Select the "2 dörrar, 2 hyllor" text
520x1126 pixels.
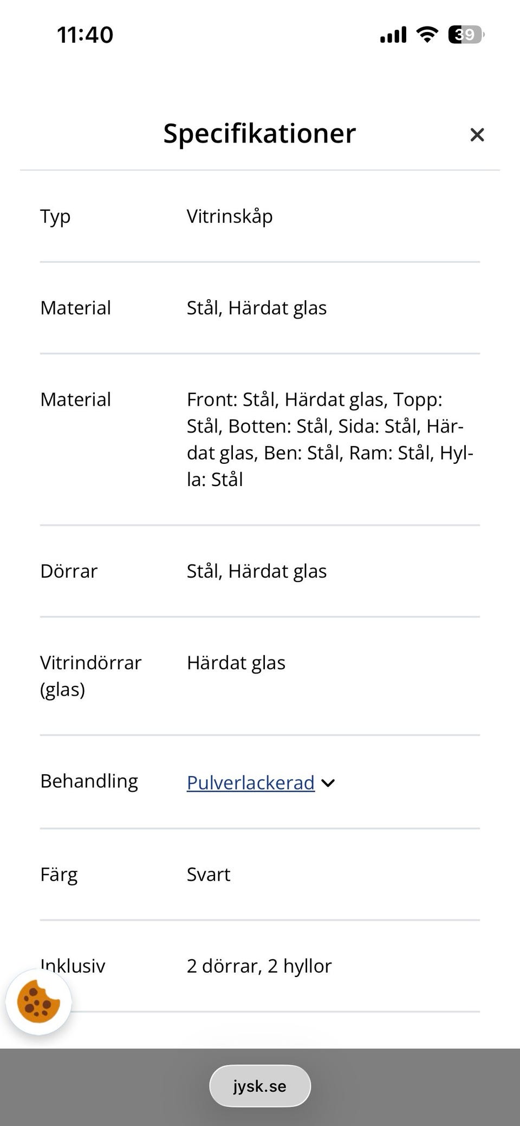(x=259, y=966)
